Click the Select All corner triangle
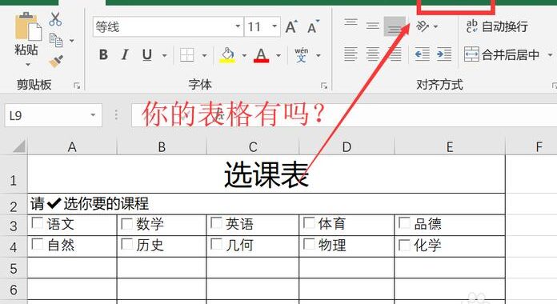 pos(18,146)
